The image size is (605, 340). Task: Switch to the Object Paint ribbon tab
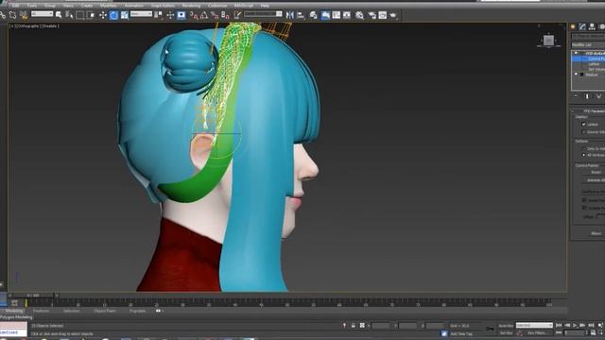[105, 311]
